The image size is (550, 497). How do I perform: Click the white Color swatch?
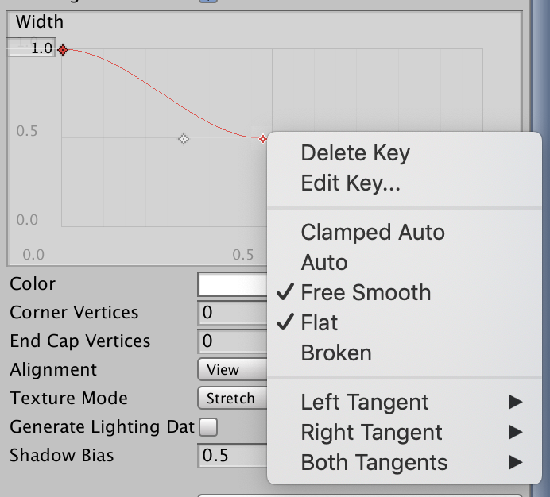[232, 284]
